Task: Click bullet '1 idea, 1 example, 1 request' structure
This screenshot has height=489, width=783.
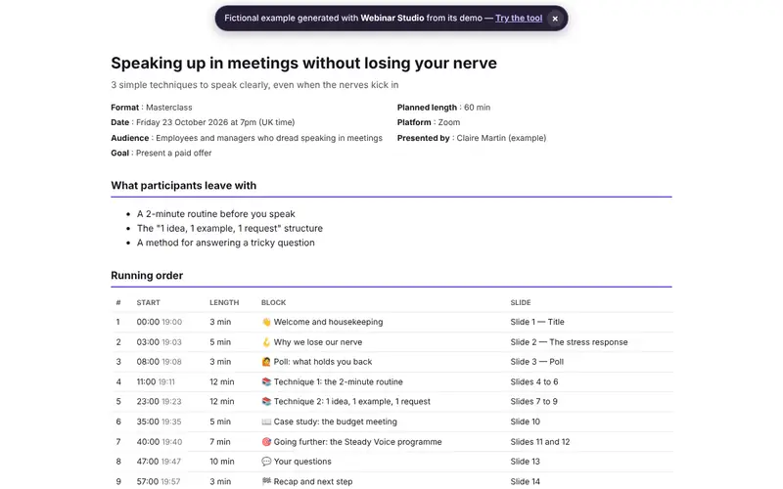Action: tap(230, 228)
